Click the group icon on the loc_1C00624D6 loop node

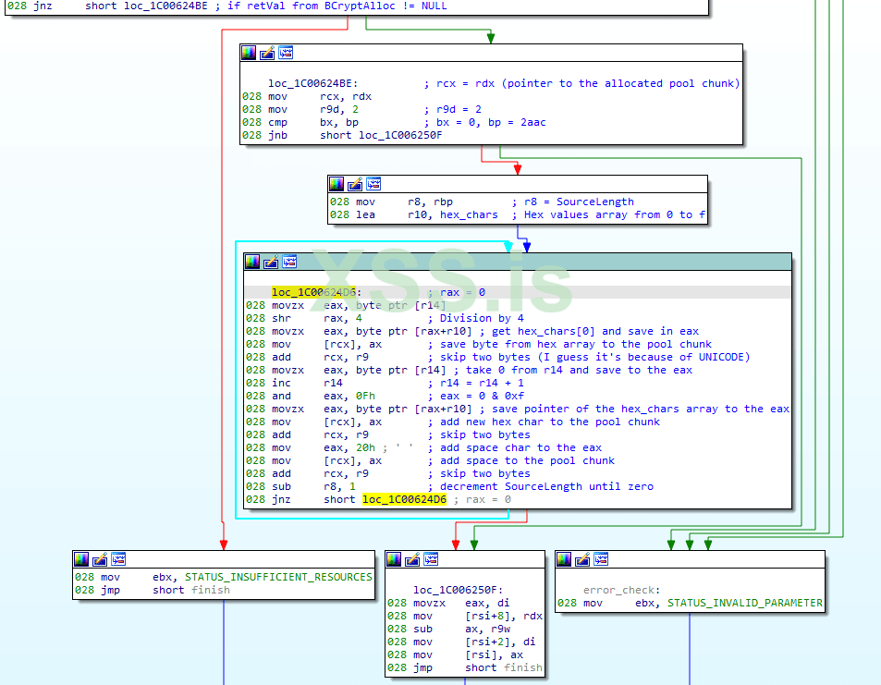coord(289,262)
